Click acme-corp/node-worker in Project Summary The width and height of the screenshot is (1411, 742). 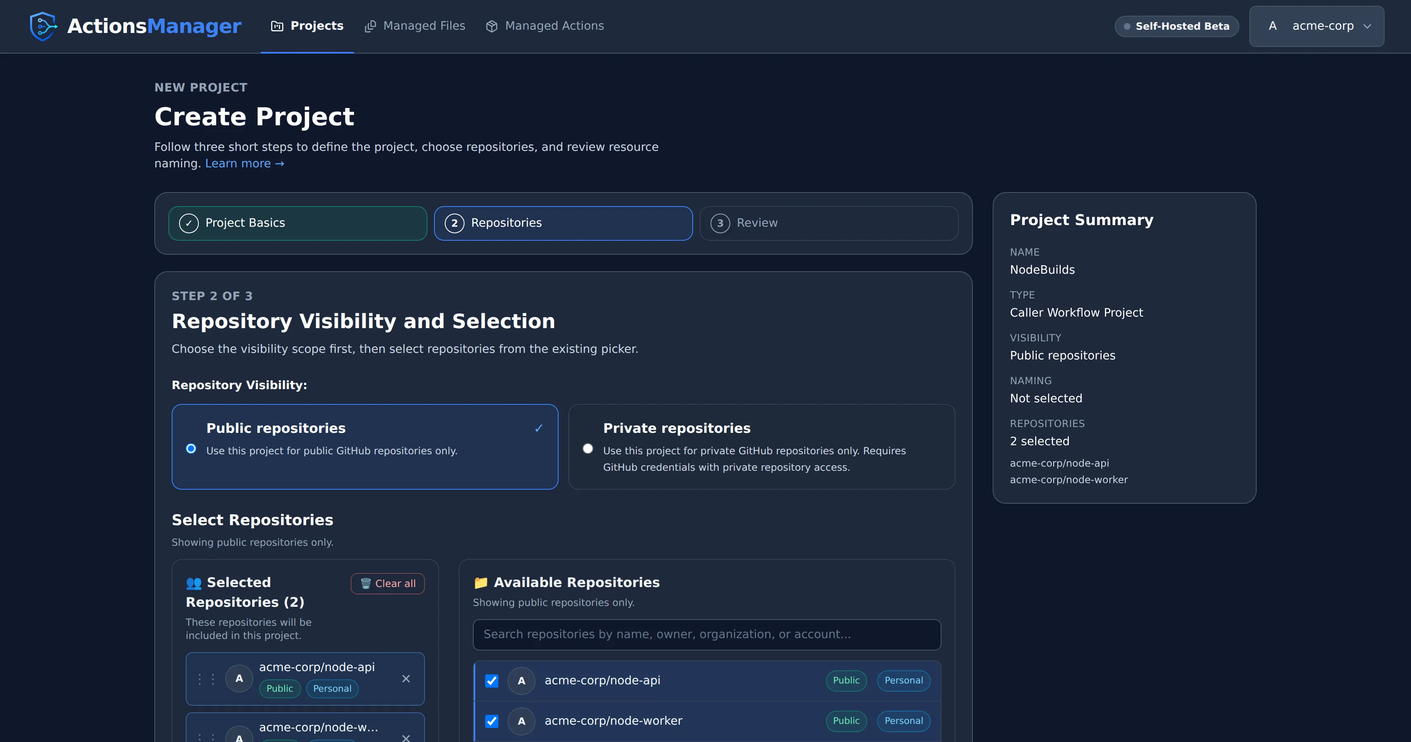[x=1069, y=479]
